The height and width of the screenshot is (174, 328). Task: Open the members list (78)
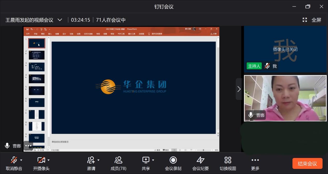[x=118, y=160]
